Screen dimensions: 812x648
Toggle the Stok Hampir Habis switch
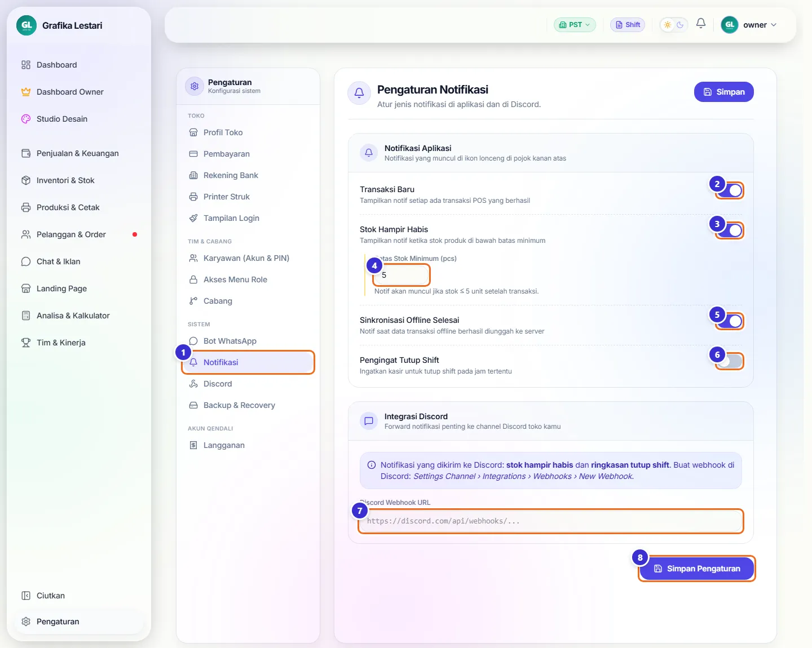coord(730,230)
